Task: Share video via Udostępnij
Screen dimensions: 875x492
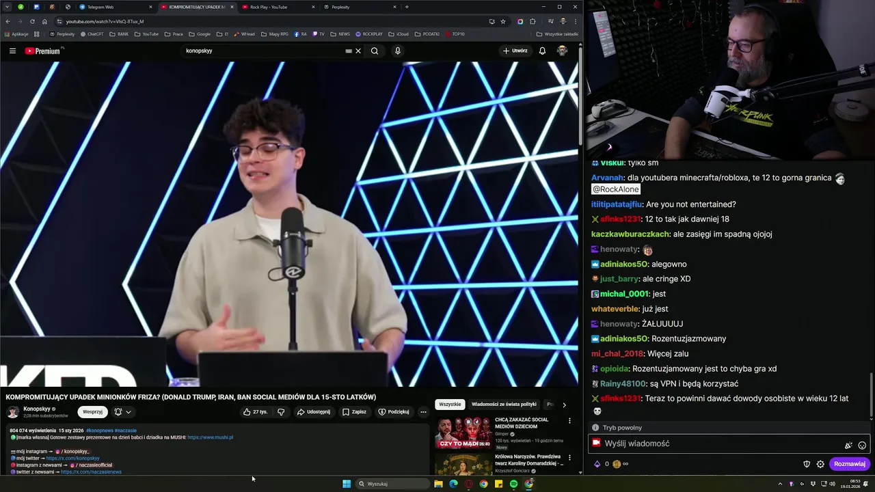Action: click(314, 412)
